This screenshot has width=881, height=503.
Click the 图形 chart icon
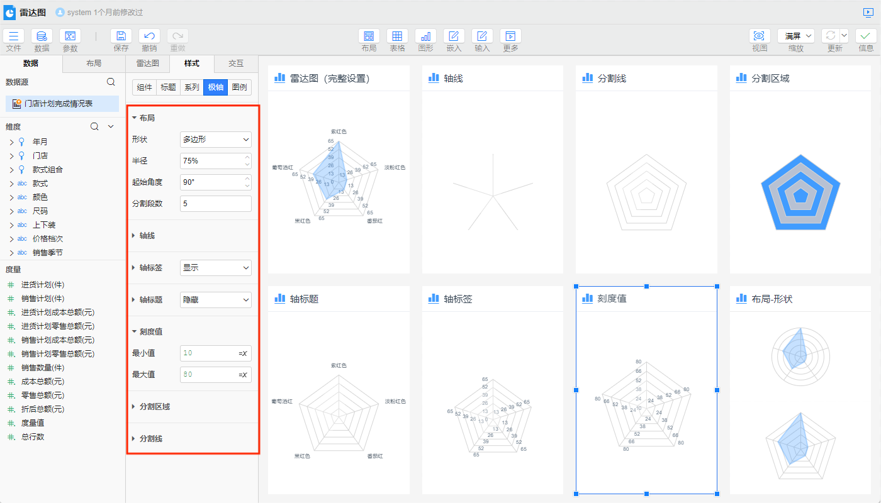click(x=425, y=36)
